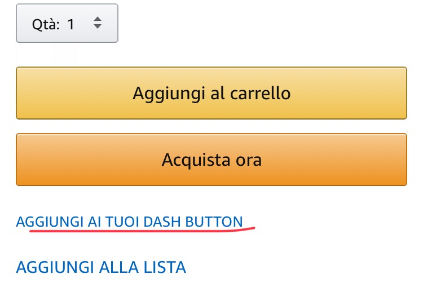Click the up-down arrows in quantity selector
Viewport: 423px width, 287px height.
pyautogui.click(x=98, y=24)
